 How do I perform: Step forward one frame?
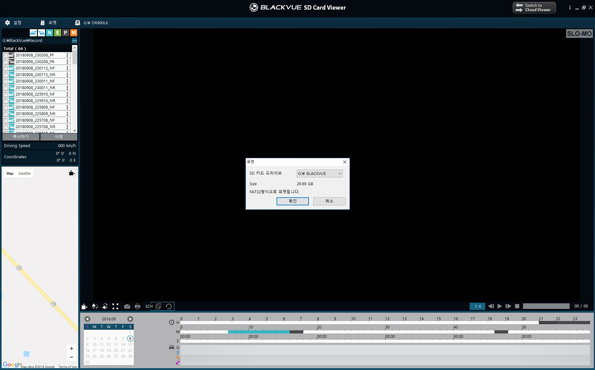508,306
